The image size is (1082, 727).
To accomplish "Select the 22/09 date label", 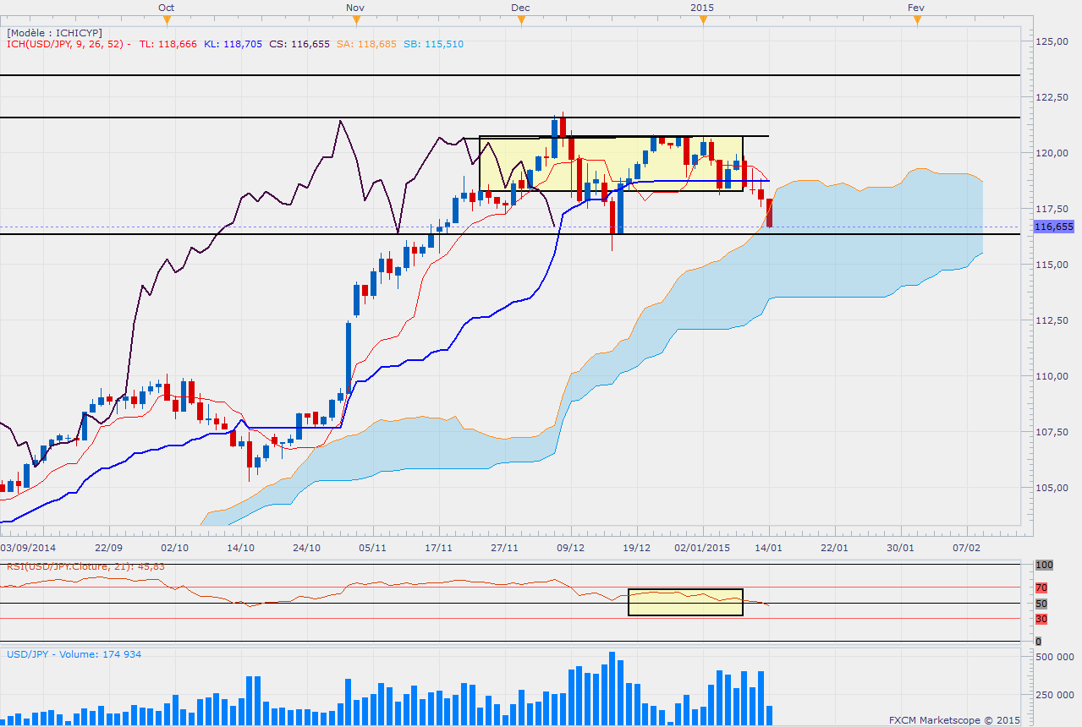I will 108,548.
